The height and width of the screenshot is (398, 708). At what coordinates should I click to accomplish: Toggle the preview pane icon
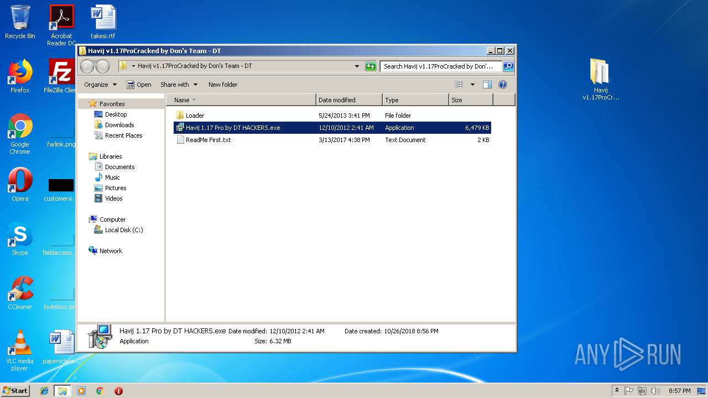point(487,85)
